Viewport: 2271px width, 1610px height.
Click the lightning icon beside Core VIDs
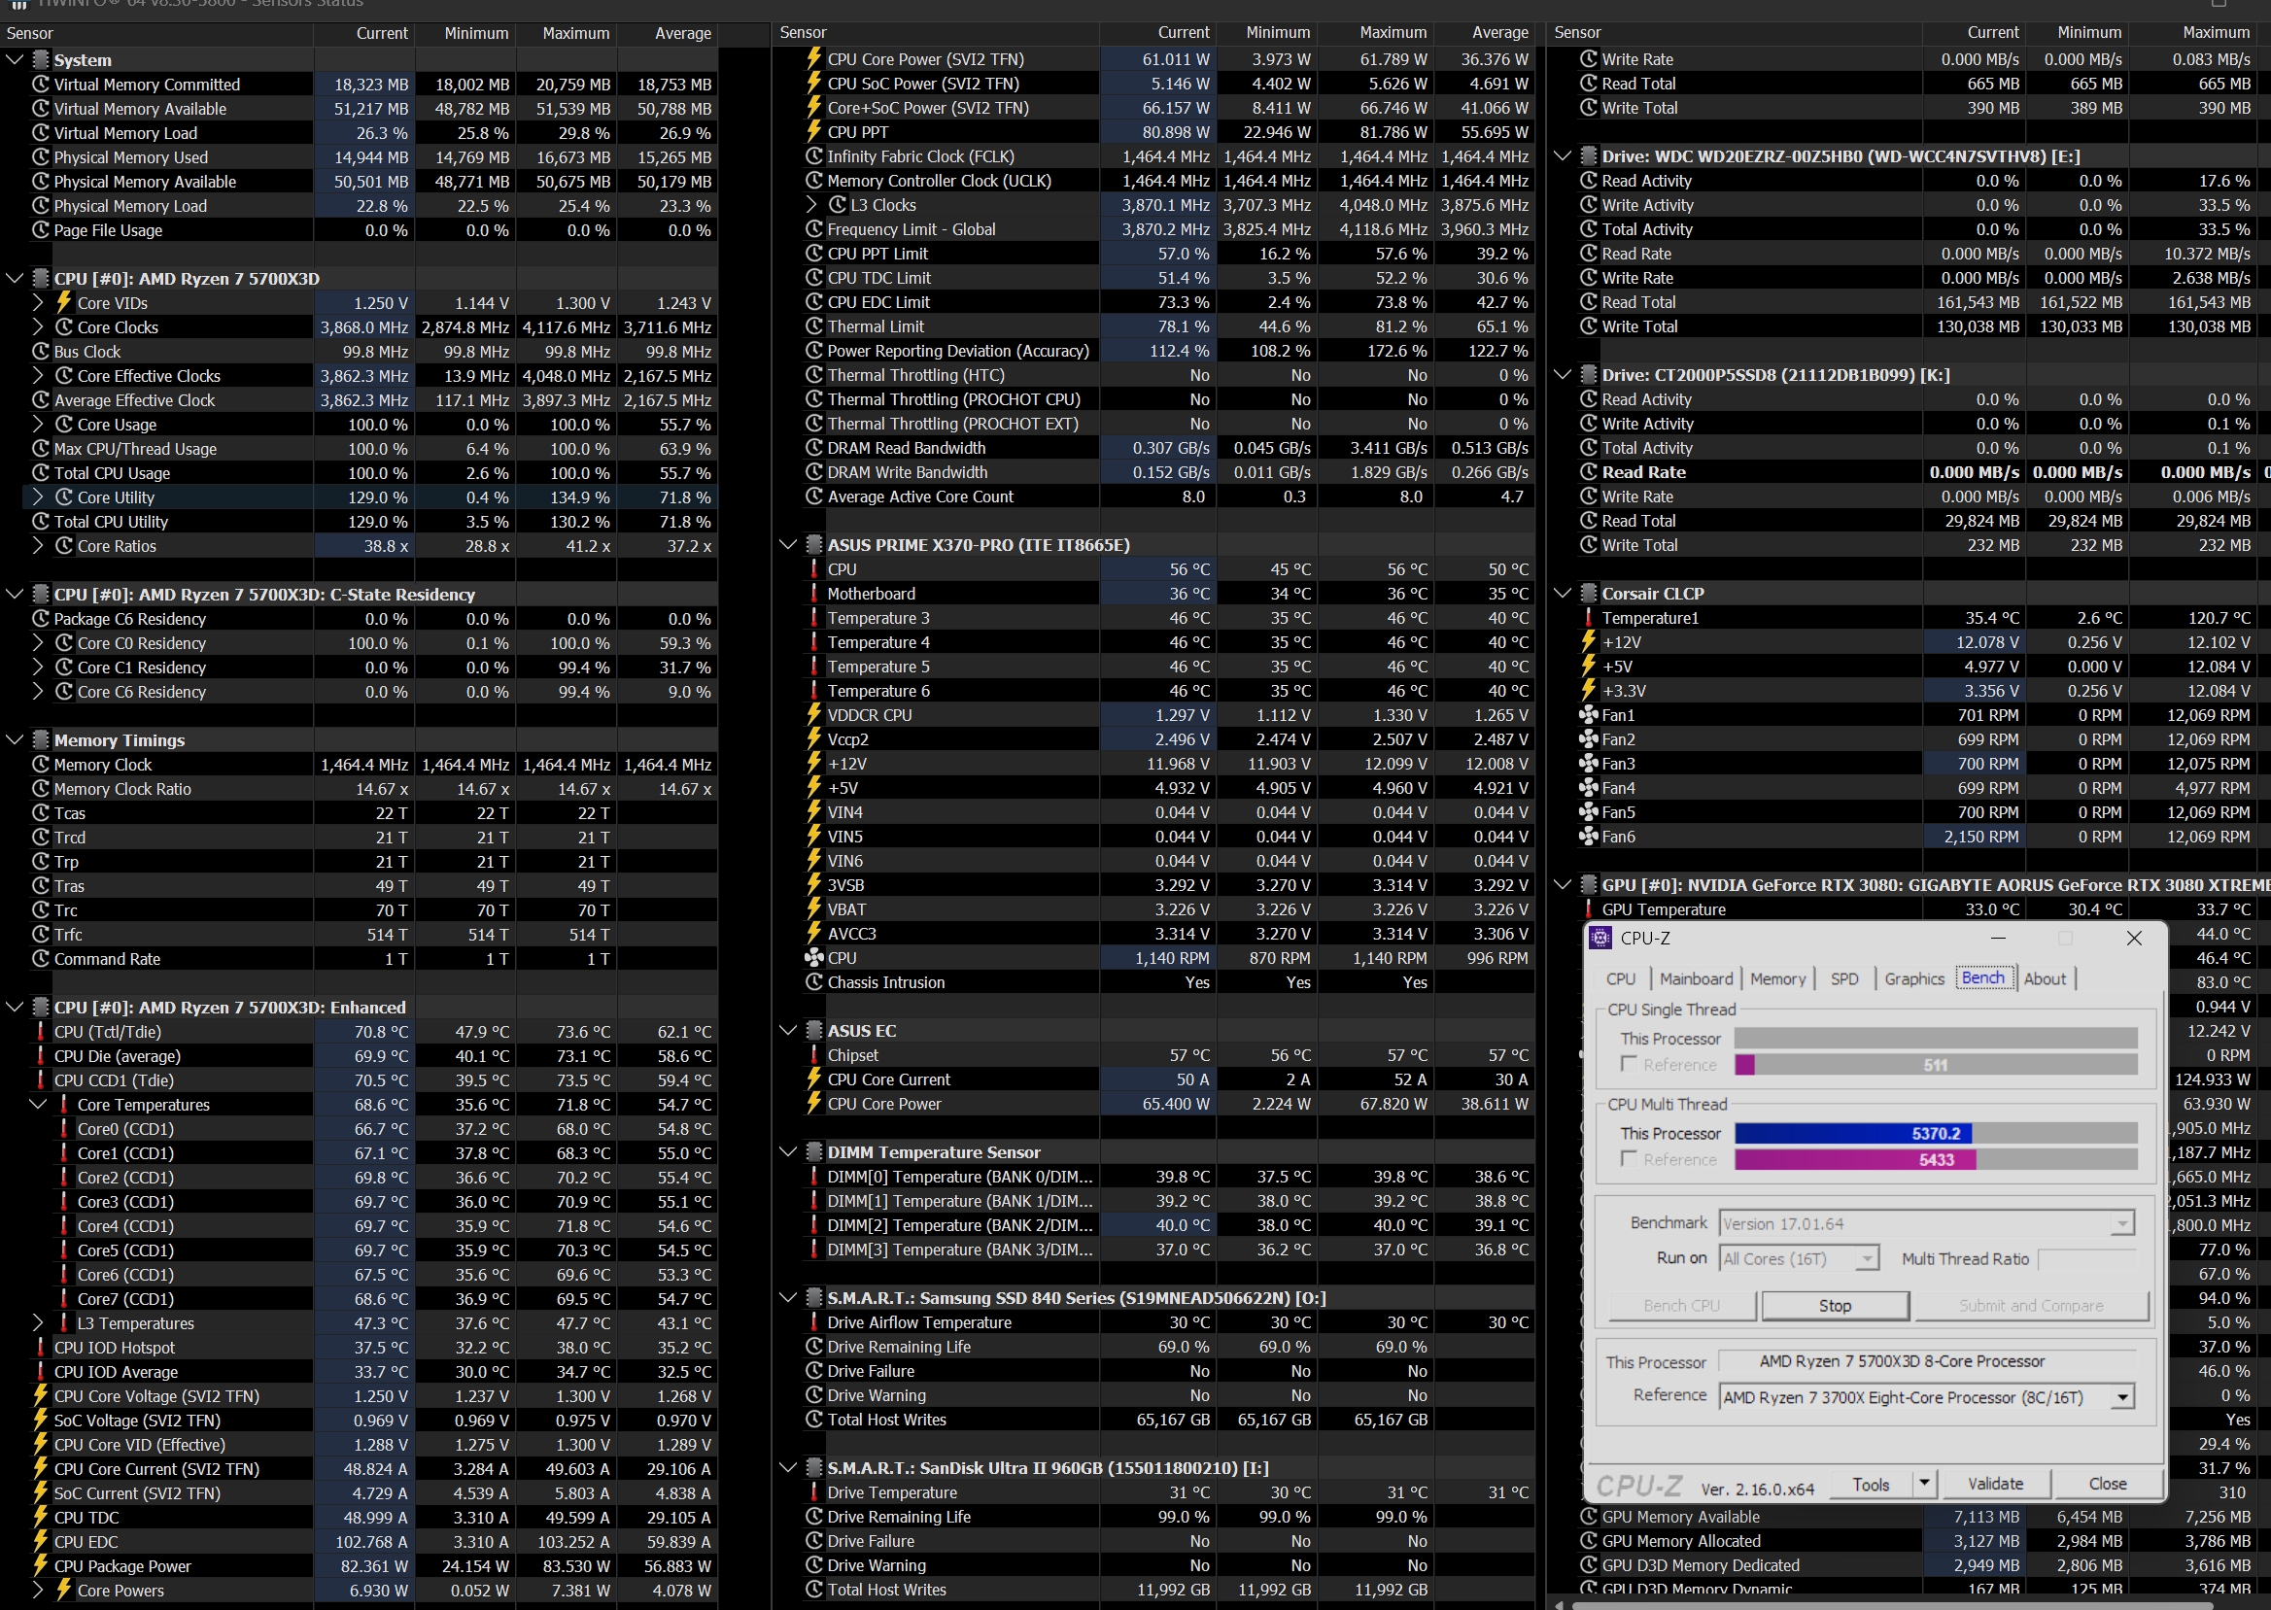coord(63,302)
